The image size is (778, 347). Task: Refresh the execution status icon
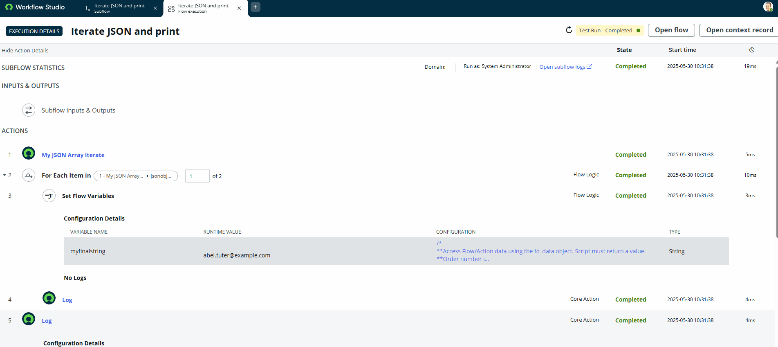pyautogui.click(x=569, y=30)
